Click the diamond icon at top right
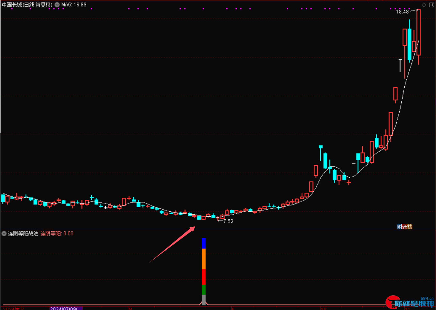This screenshot has height=310, width=436. click(x=424, y=5)
